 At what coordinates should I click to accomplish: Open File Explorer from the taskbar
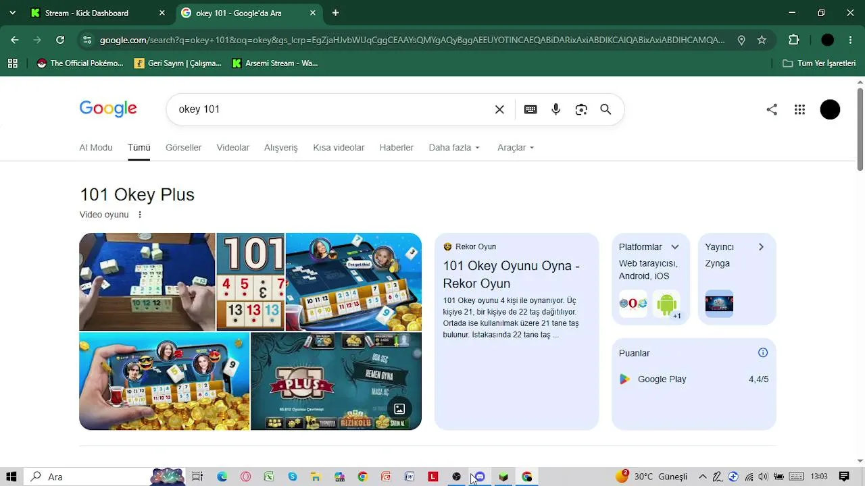316,477
